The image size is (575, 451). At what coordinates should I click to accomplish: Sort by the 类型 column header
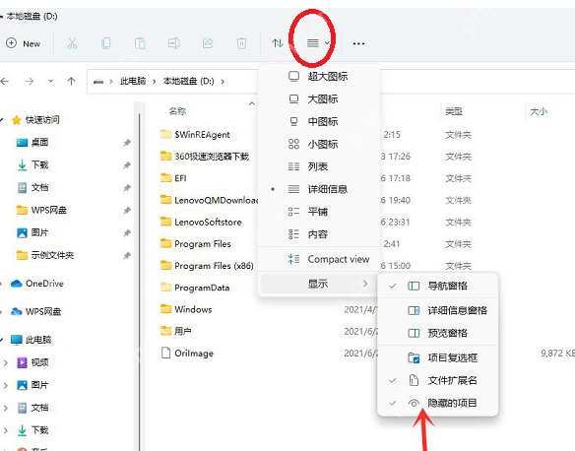coord(454,111)
